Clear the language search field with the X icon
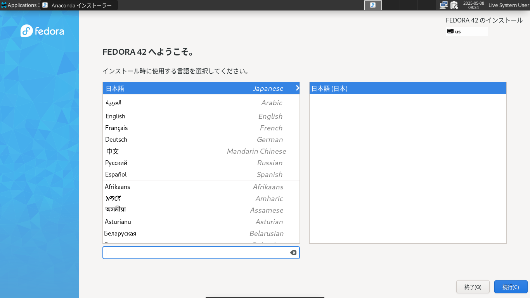Screen dimensions: 530x298 (x=293, y=253)
